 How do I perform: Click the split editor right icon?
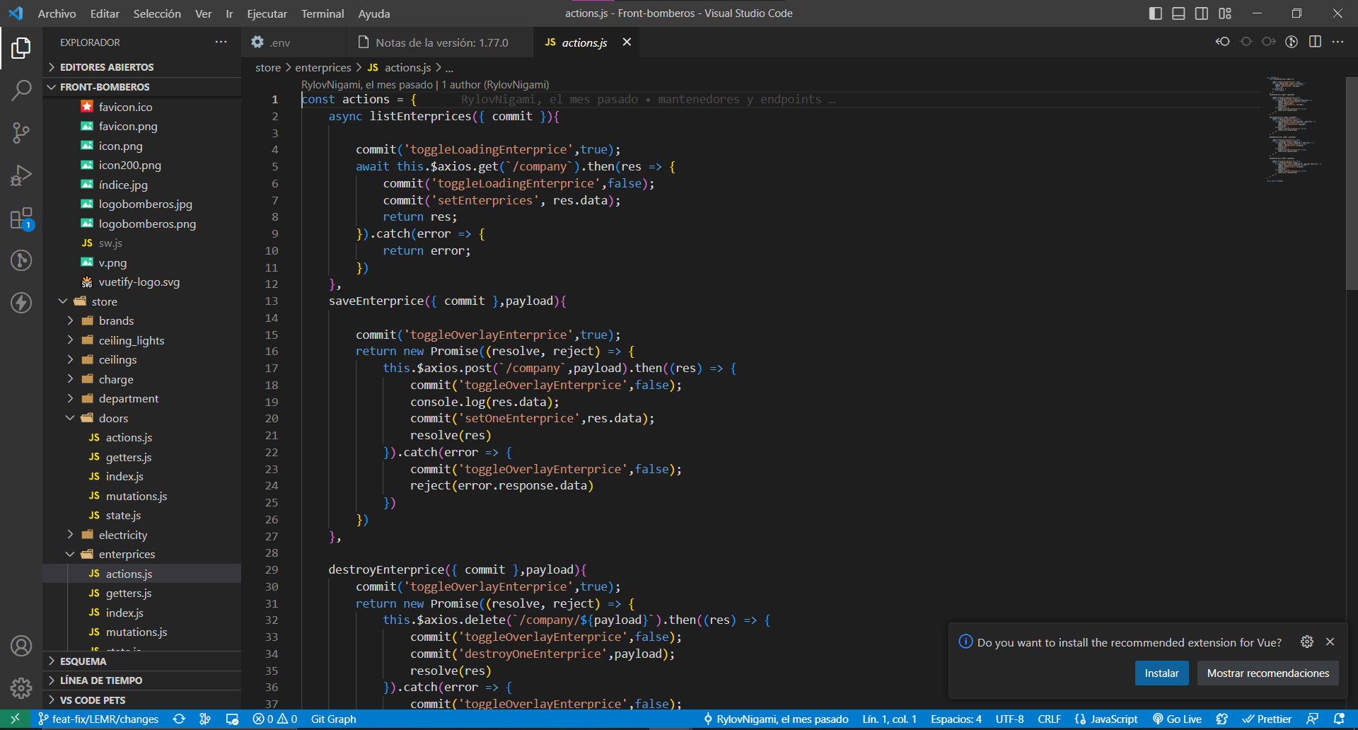[x=1315, y=42]
